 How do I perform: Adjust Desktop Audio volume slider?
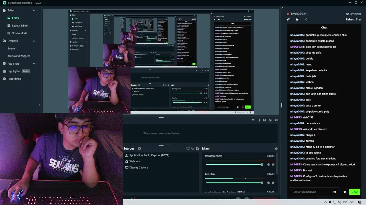pos(234,165)
